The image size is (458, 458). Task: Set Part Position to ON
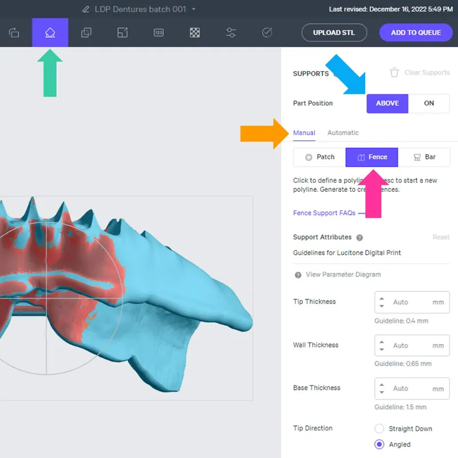click(x=428, y=103)
